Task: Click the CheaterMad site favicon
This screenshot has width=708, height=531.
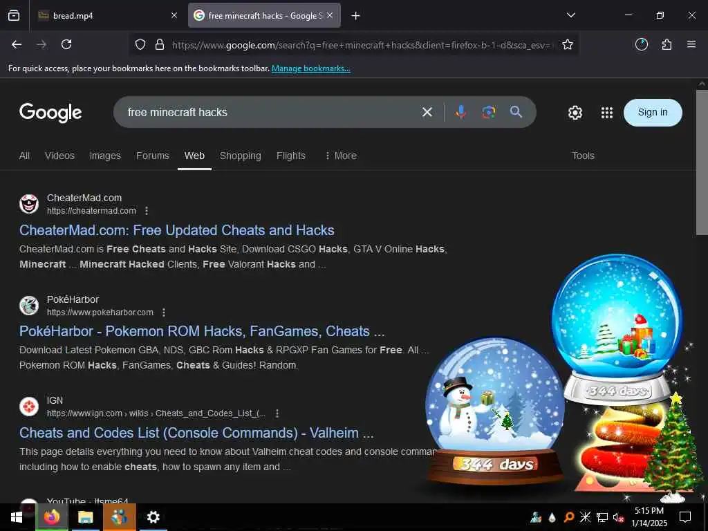Action: tap(29, 204)
